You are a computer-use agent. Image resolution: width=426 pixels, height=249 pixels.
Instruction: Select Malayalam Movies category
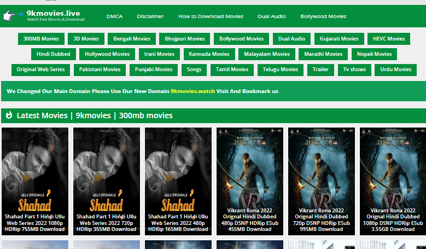point(267,54)
